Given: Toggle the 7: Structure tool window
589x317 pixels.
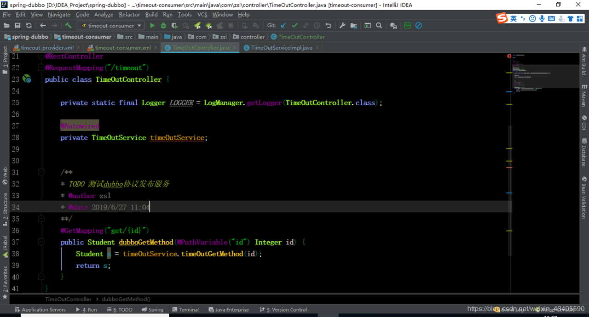Looking at the screenshot, I should click(5, 209).
